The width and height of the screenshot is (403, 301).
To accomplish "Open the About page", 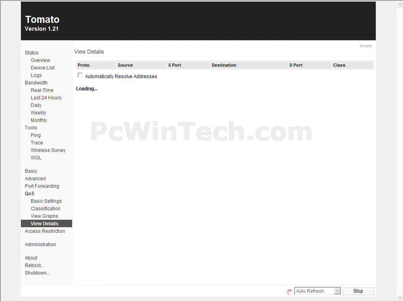I will (31, 258).
